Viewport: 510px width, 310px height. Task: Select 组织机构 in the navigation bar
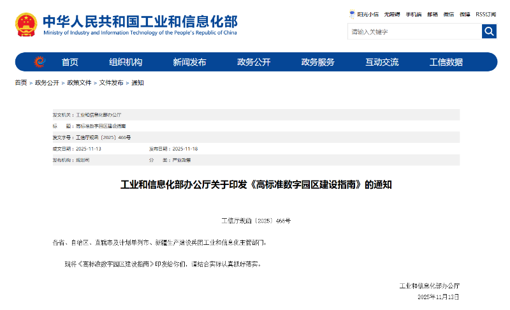pos(126,62)
